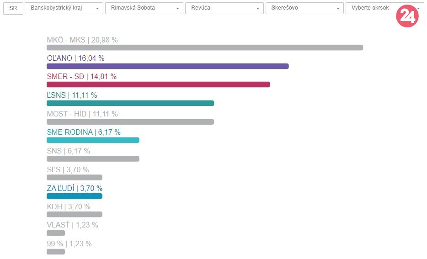Select the purple OĽANO bar
Viewport: 427px width, 259px height.
(167, 66)
